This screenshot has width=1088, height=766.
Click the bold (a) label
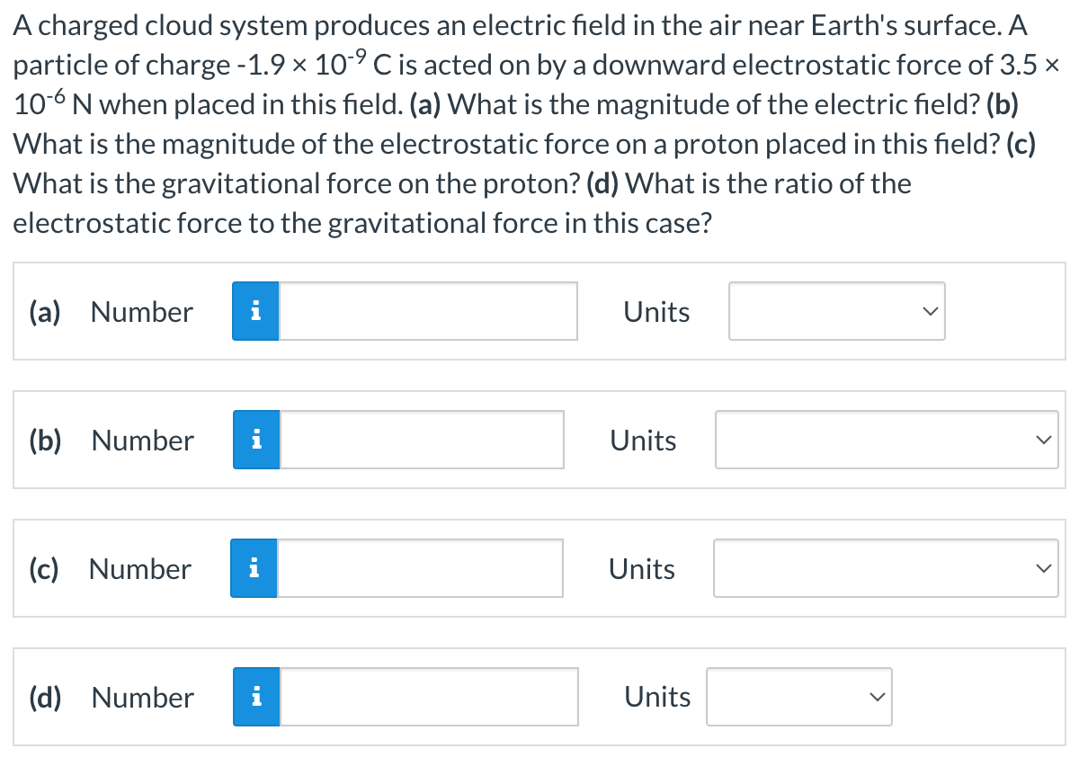point(43,311)
